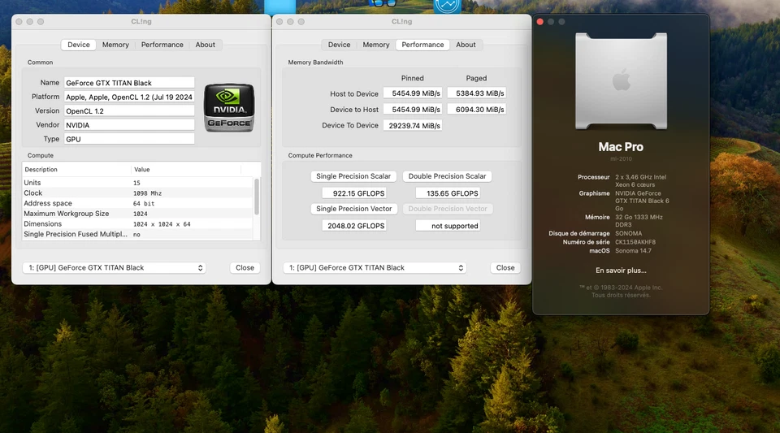Viewport: 780px width, 433px height.
Task: Click the Value column header
Action: pos(187,170)
